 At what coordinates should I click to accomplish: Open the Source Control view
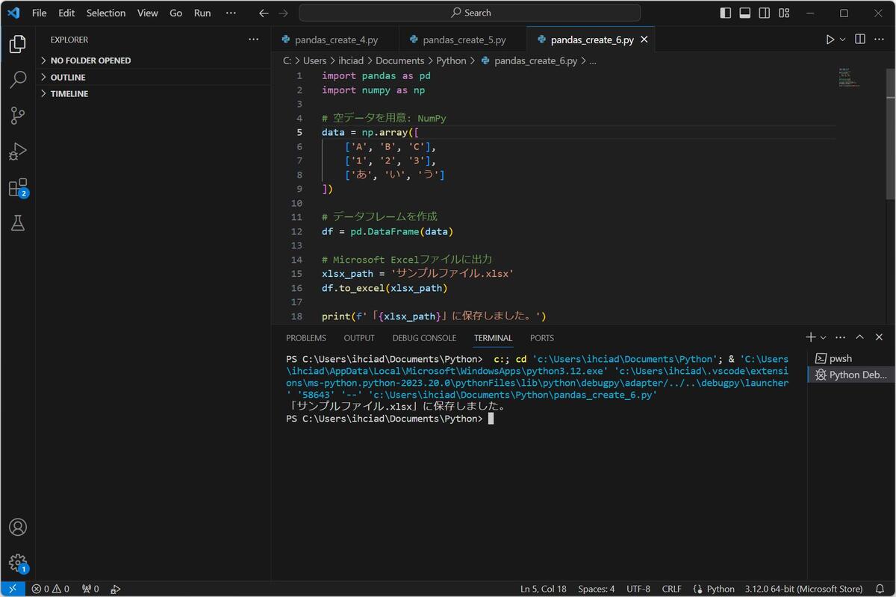click(18, 115)
